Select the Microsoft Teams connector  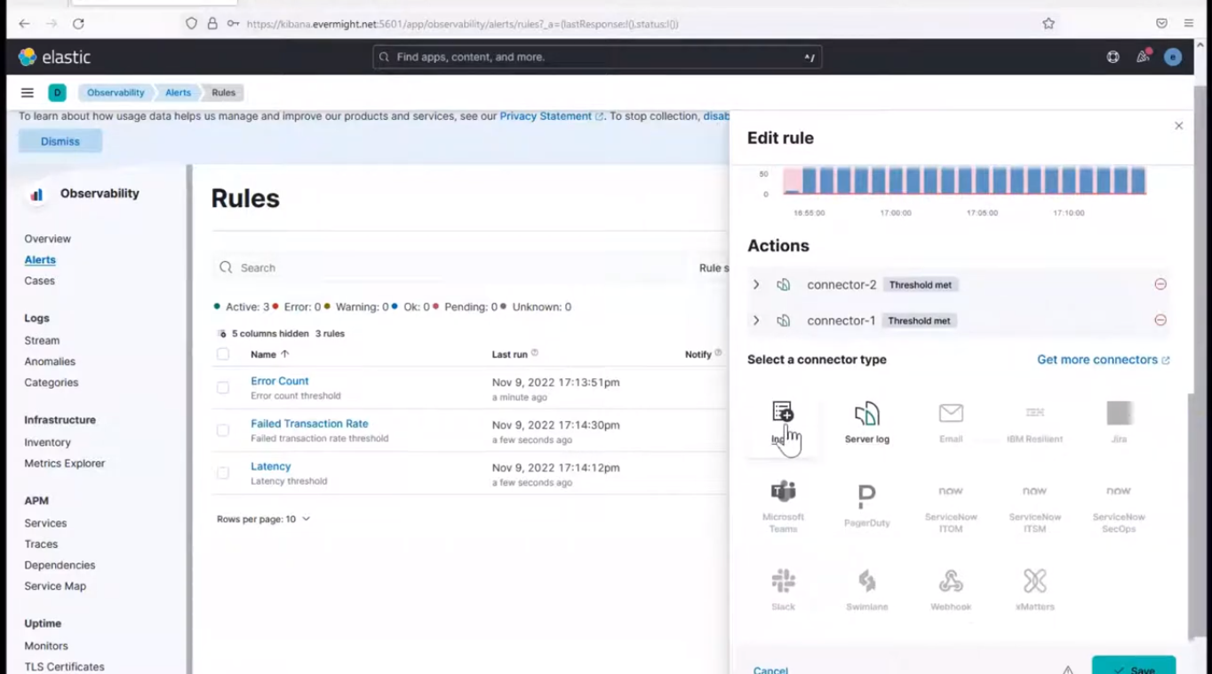click(x=783, y=506)
